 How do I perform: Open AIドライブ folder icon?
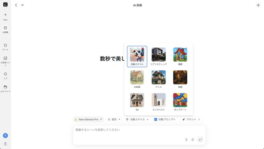[5, 87]
